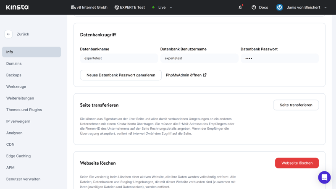Viewport: 336px width, 189px height.
Task: Click the Datenbankname field
Action: [x=119, y=58]
